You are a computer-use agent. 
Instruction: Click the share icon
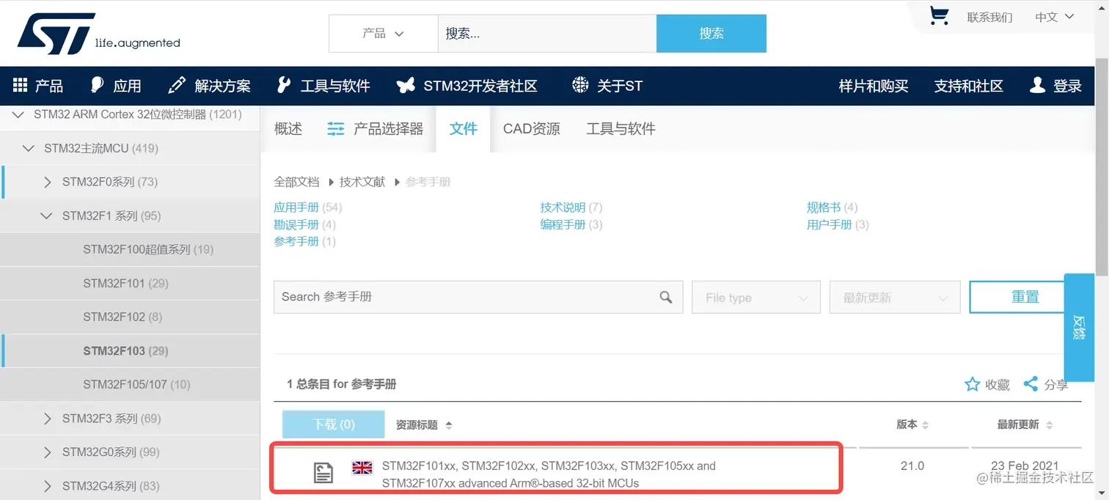tap(1031, 384)
